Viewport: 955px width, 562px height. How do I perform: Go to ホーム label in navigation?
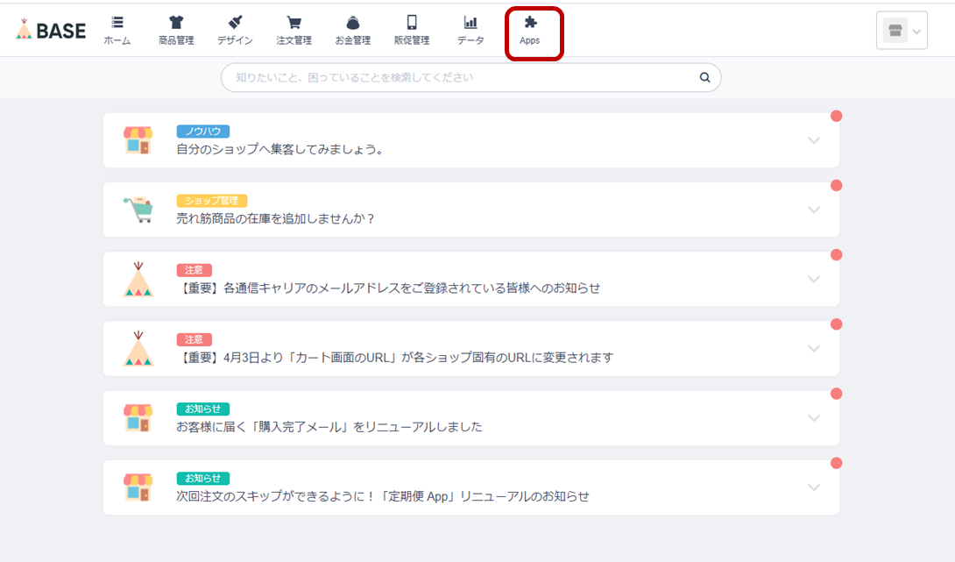(x=117, y=41)
